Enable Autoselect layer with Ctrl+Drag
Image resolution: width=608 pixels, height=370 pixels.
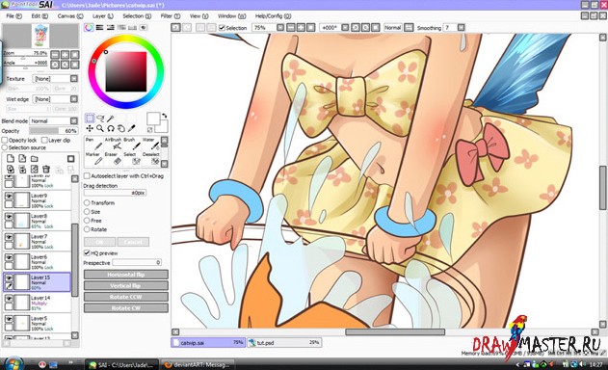[87, 176]
